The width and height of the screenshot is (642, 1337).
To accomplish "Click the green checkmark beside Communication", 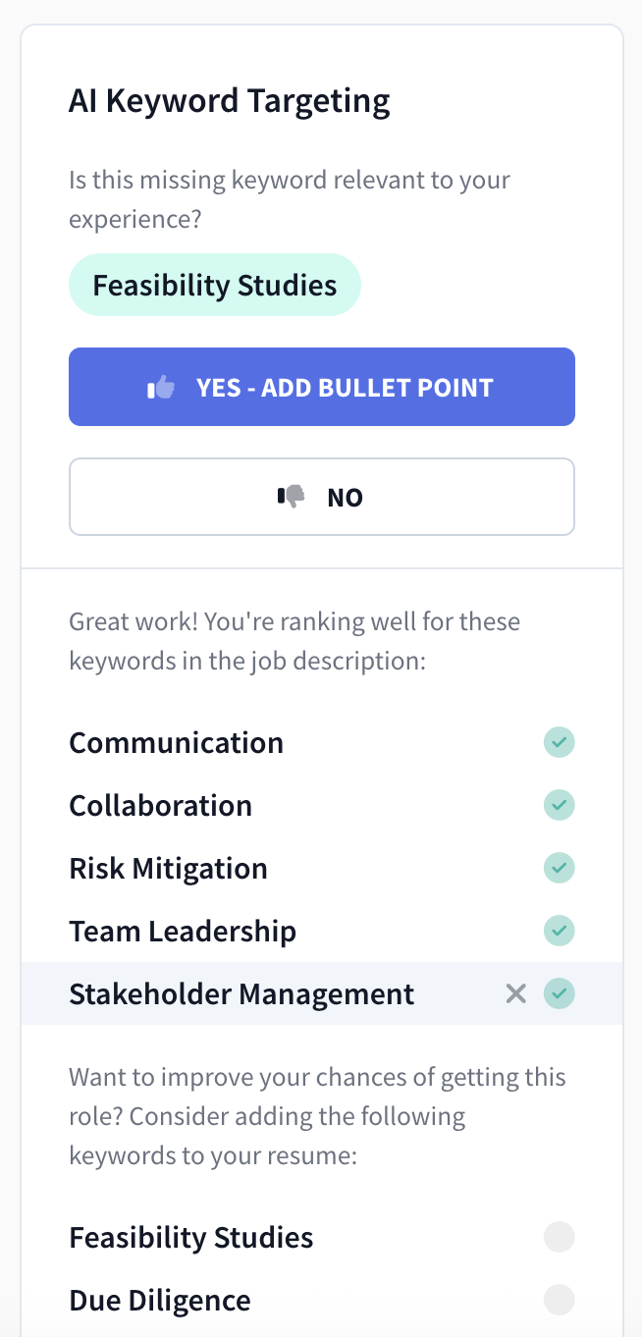I will (559, 742).
